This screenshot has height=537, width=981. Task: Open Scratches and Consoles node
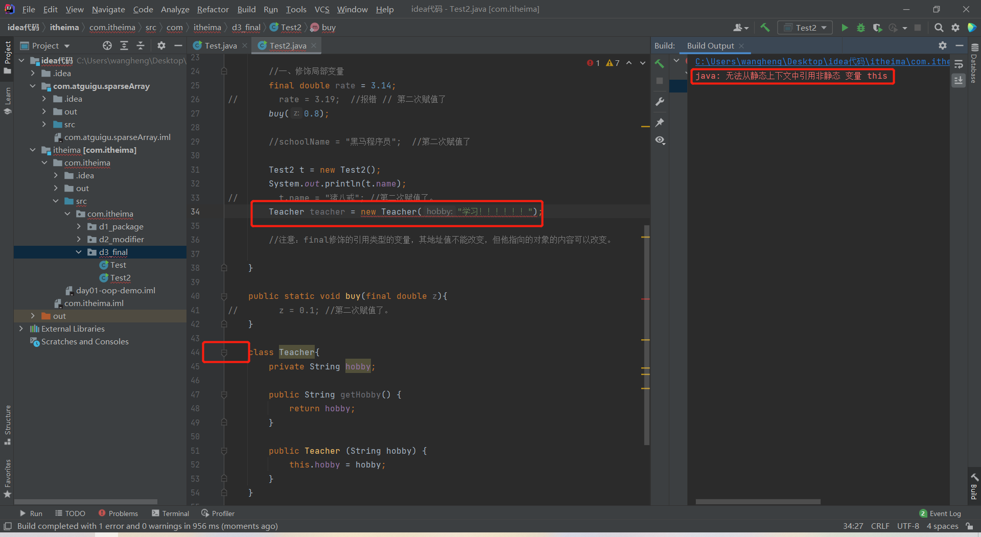pyautogui.click(x=85, y=341)
